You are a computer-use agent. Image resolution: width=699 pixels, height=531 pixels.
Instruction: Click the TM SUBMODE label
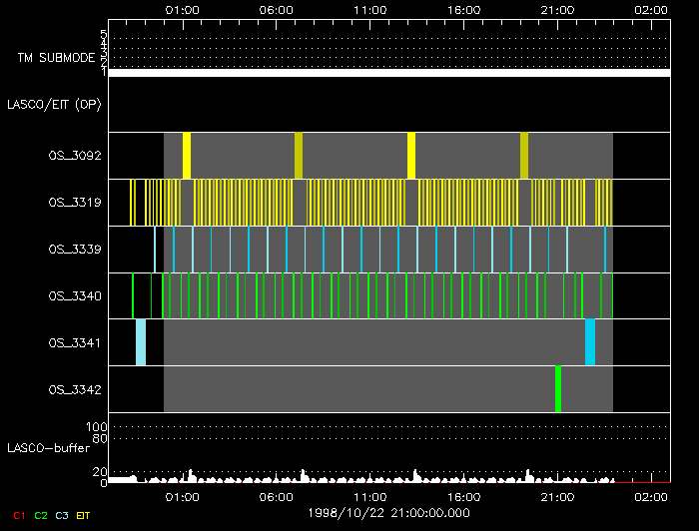tap(56, 58)
